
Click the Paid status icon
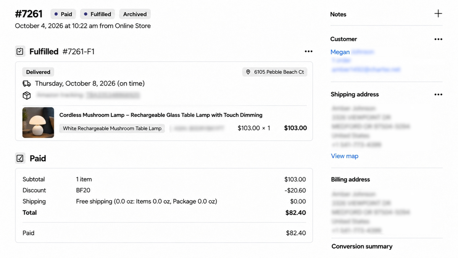20,158
